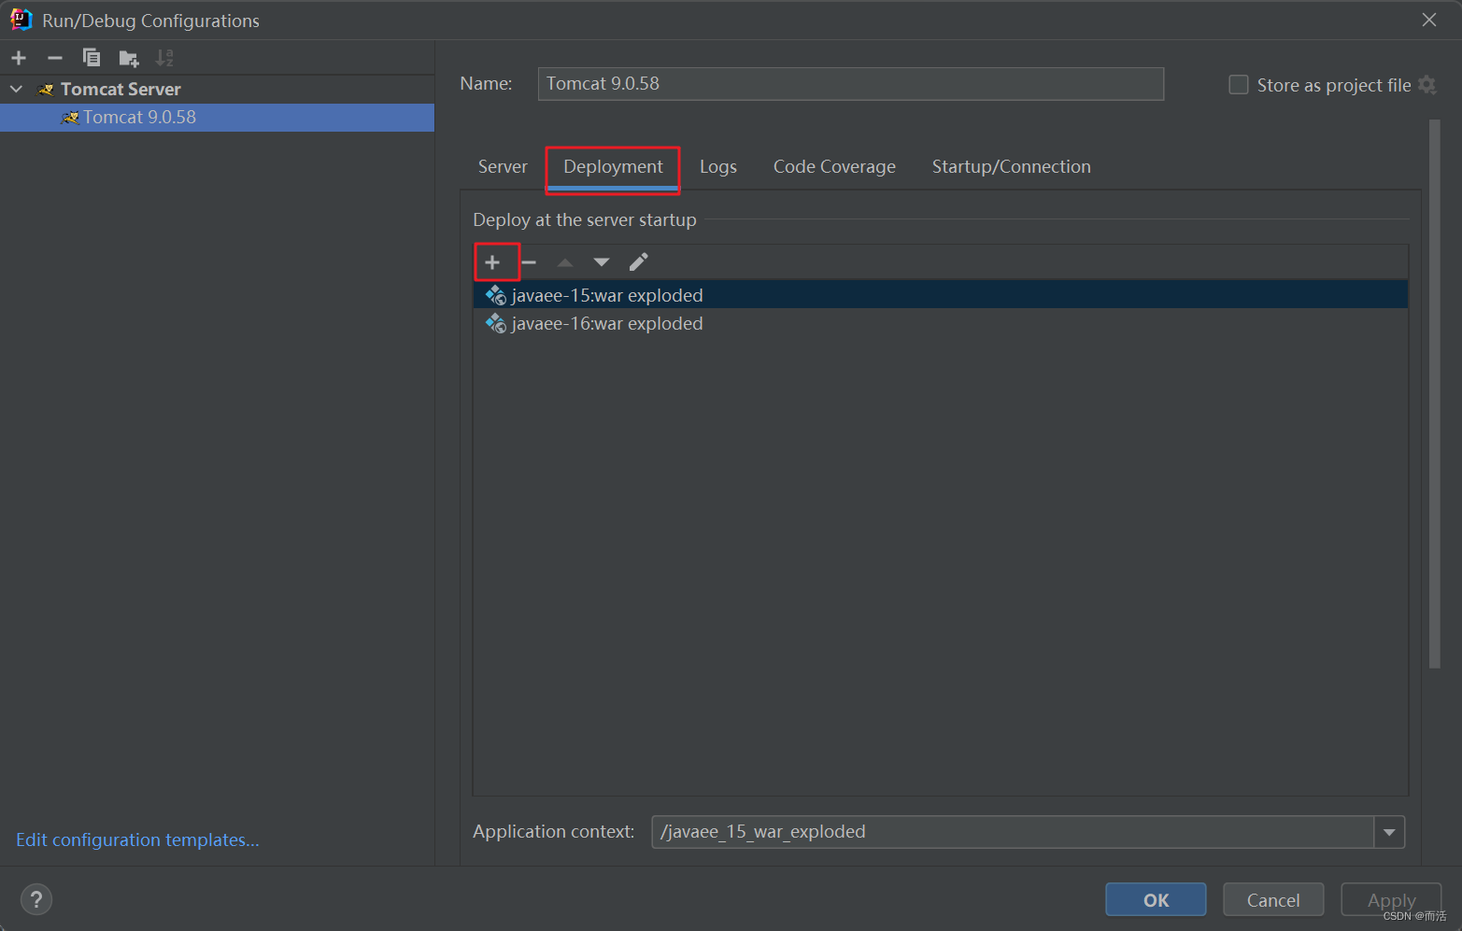Focus the Application context field

[x=1013, y=832]
